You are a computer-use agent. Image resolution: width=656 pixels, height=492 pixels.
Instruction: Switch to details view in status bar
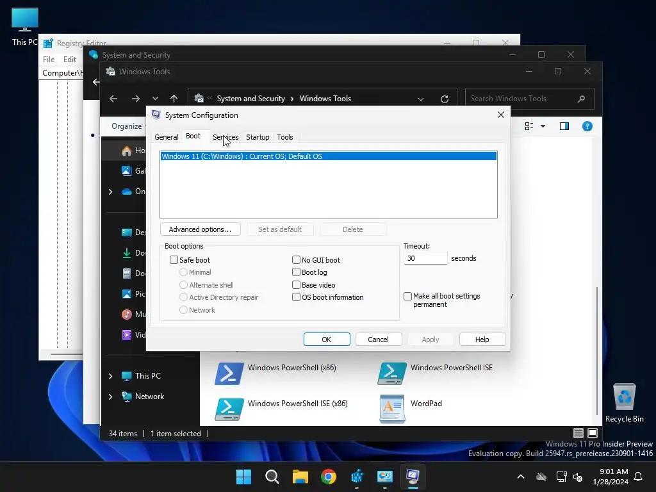[578, 433]
